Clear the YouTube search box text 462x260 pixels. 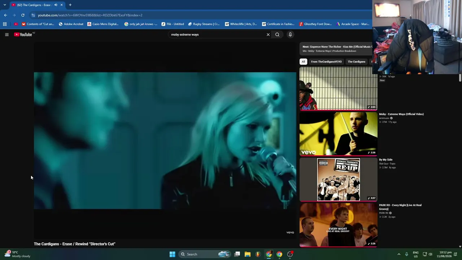pos(268,35)
